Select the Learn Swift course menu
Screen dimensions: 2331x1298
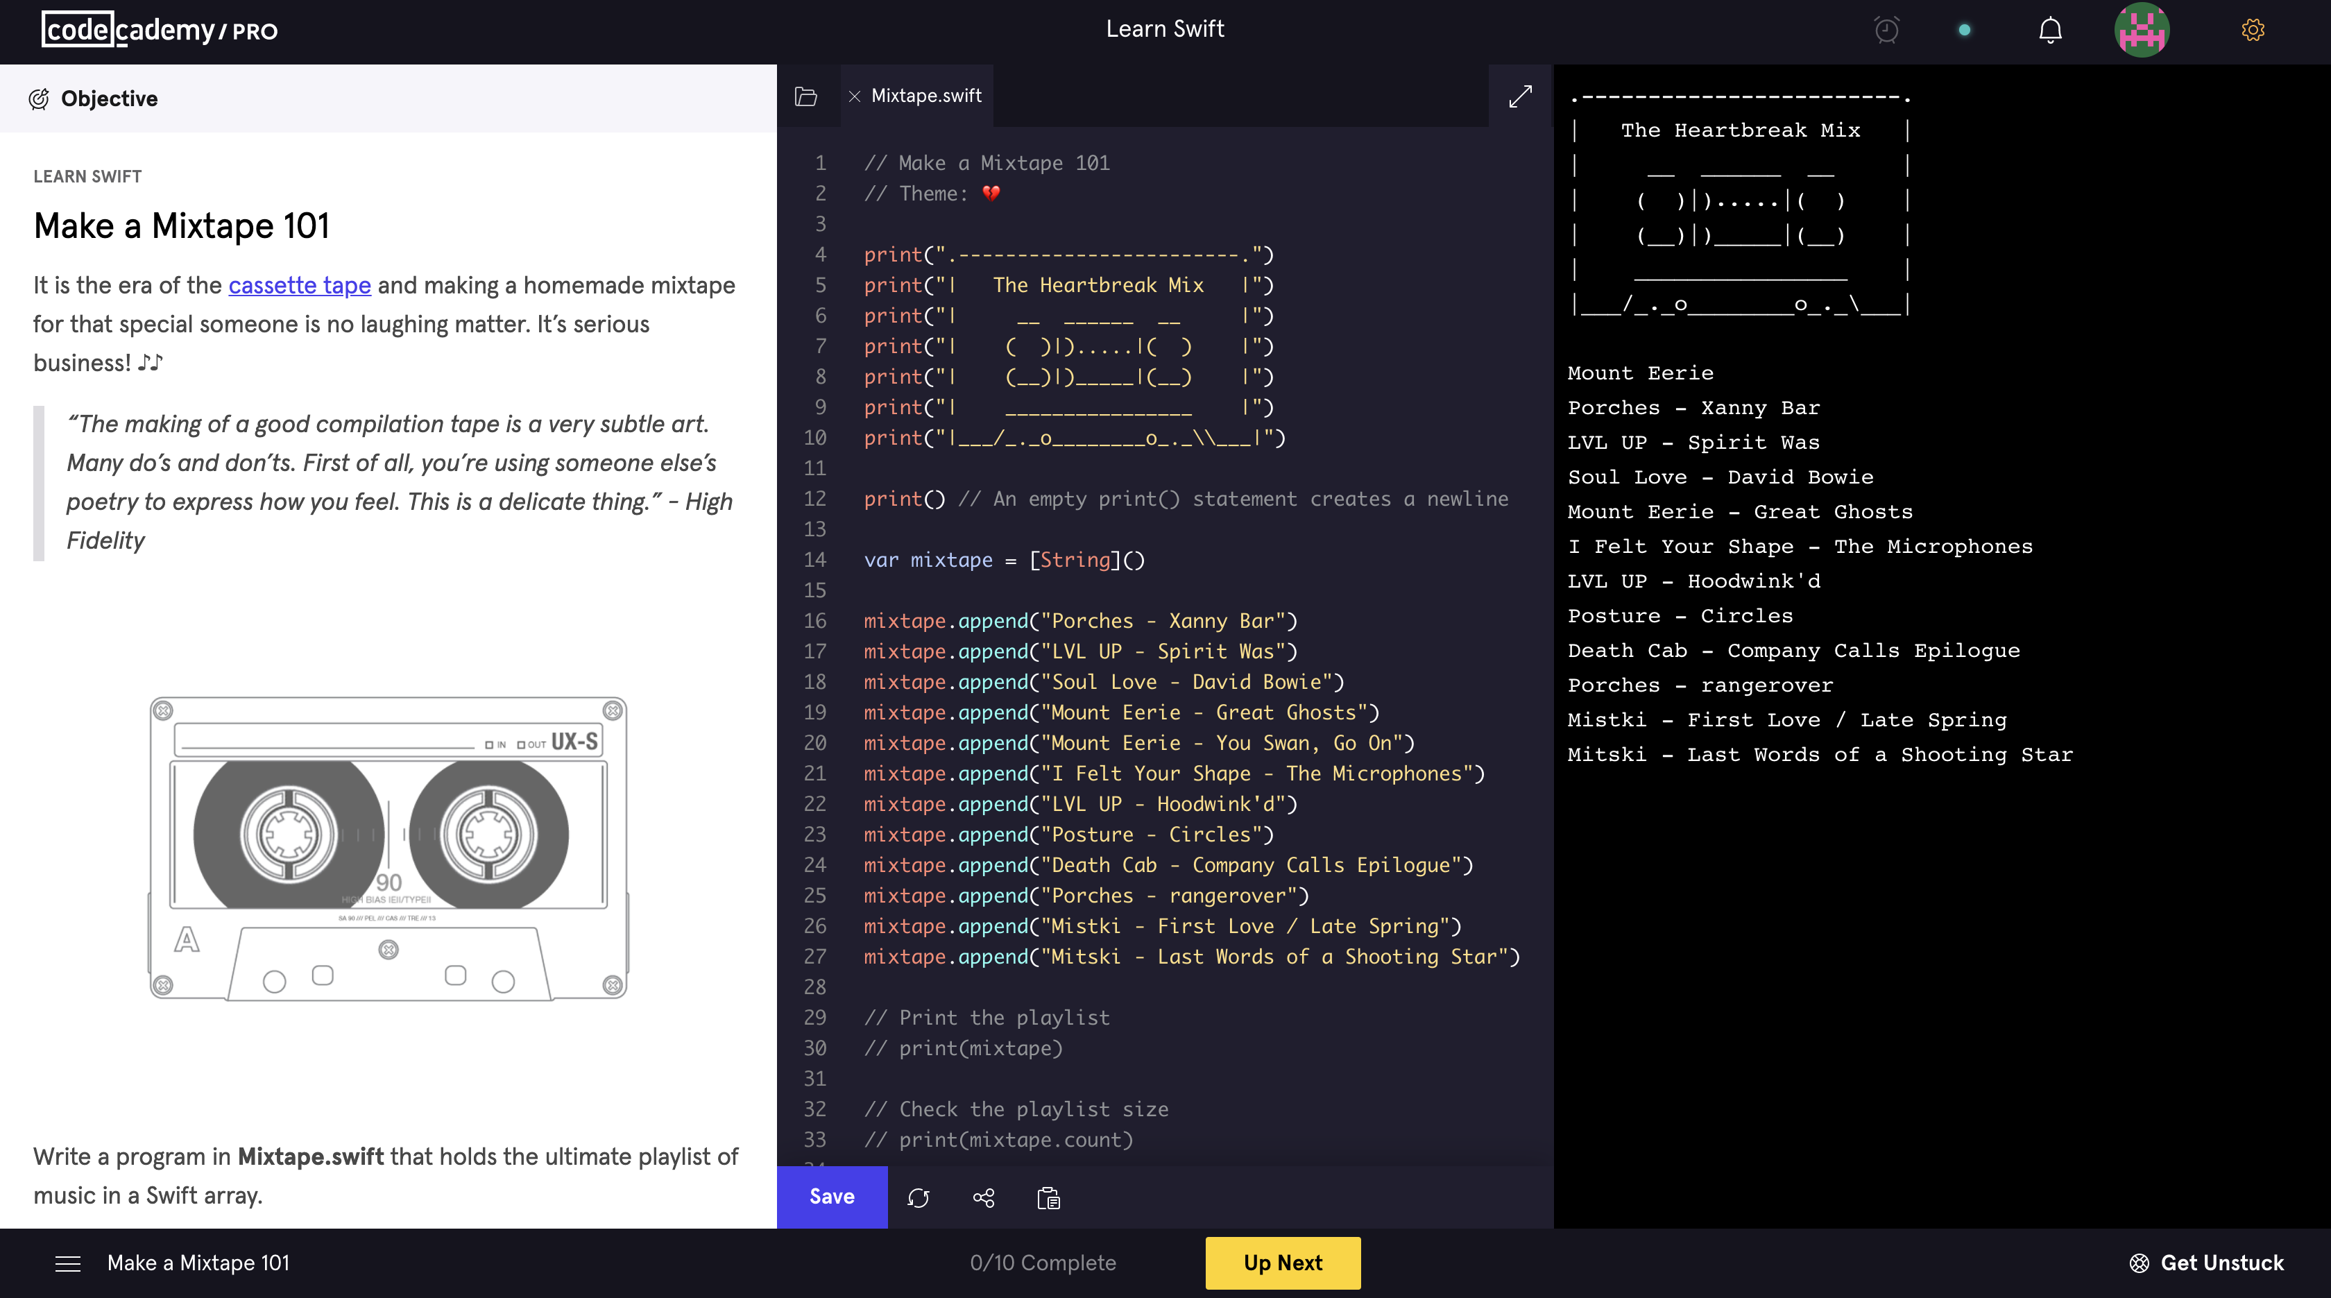coord(1165,28)
